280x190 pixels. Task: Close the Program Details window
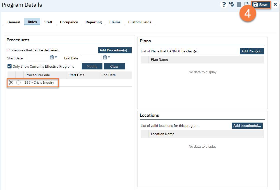275,5
